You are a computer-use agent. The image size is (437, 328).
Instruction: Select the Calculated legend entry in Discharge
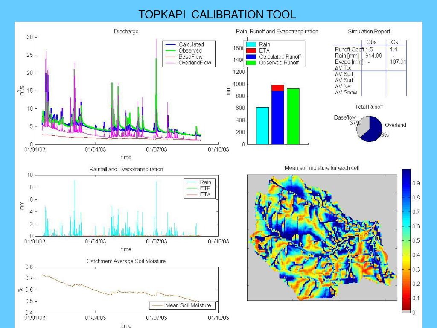tap(184, 44)
